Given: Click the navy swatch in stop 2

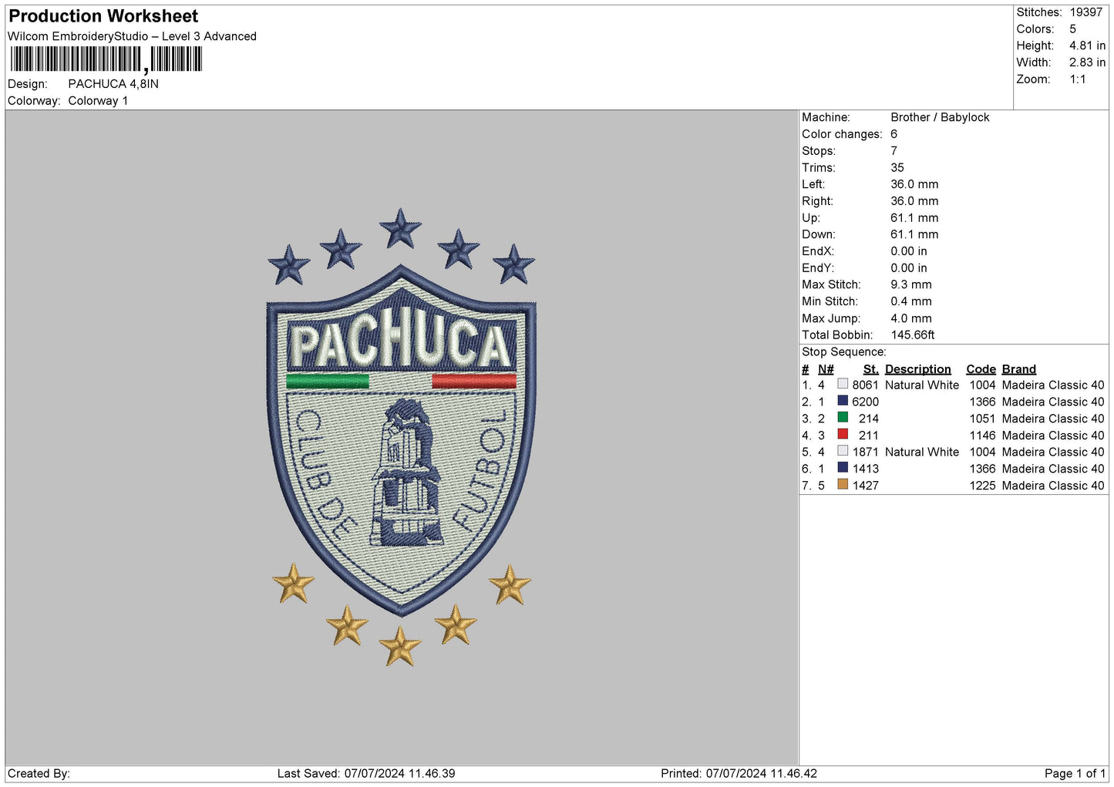Looking at the screenshot, I should (x=843, y=401).
